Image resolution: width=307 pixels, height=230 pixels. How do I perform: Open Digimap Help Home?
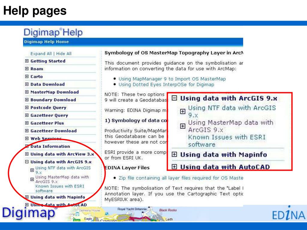pos(46,42)
